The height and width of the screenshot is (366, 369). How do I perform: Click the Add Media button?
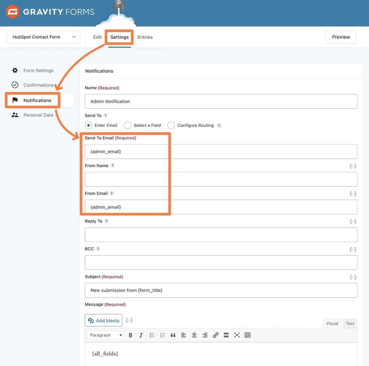103,320
